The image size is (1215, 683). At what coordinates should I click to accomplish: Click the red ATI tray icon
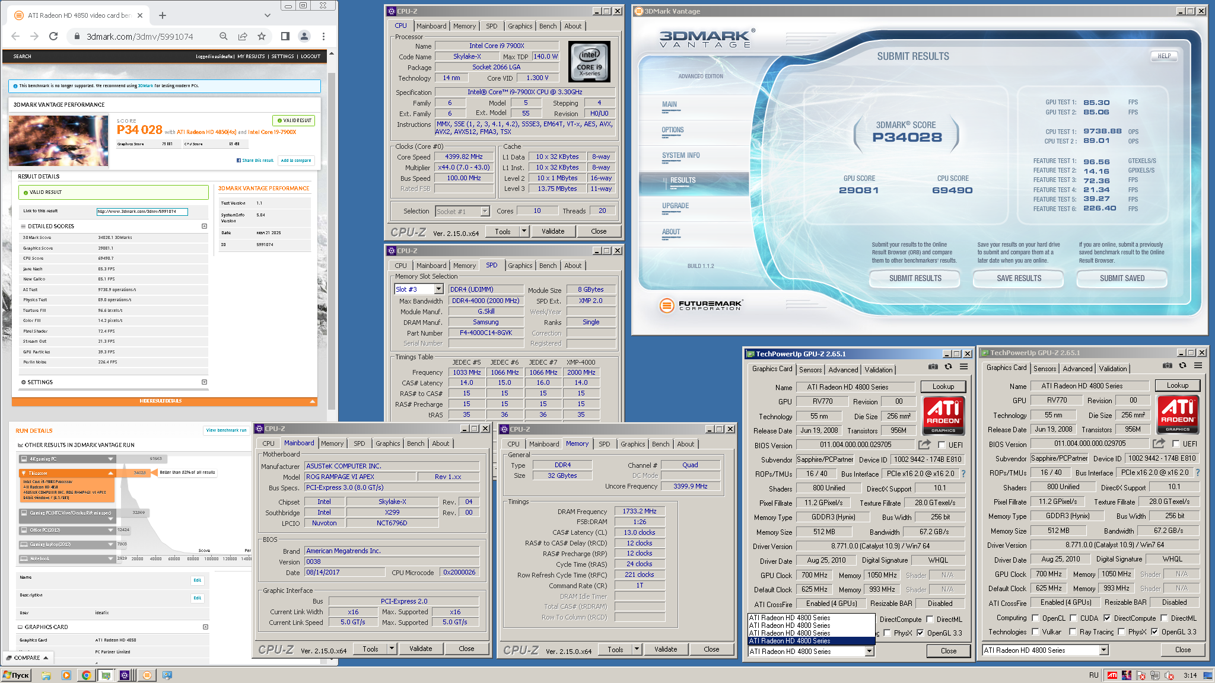1112,675
